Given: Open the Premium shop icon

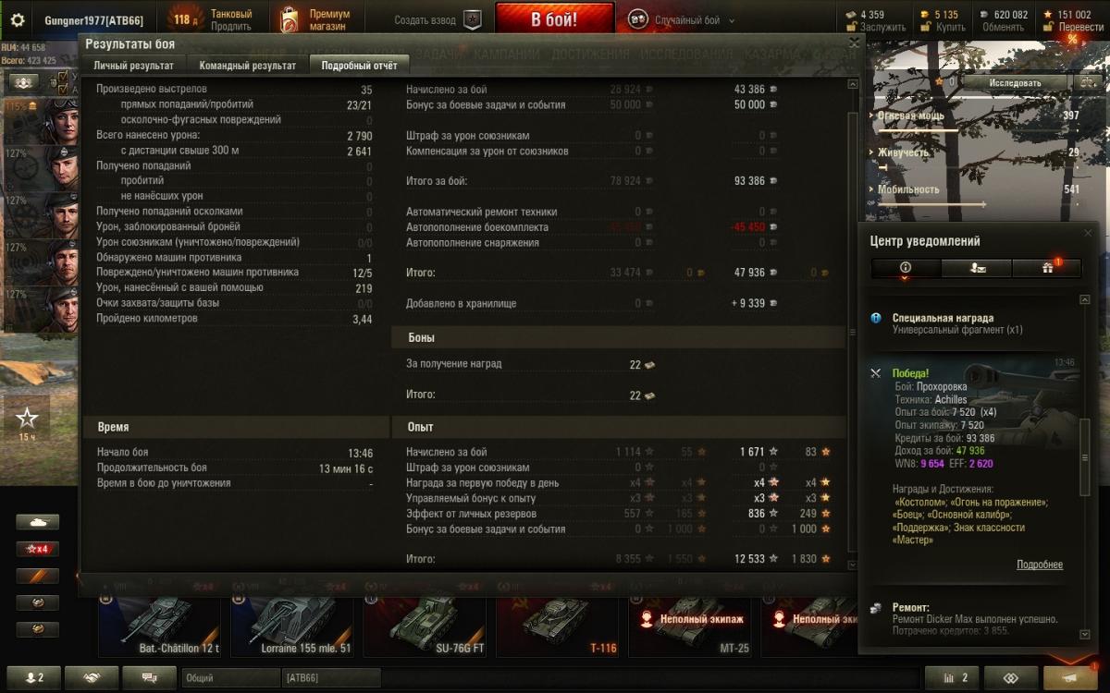Looking at the screenshot, I should tap(290, 19).
